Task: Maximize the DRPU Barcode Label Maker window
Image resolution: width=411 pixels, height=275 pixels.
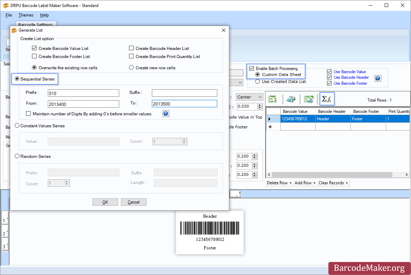Action: (386, 6)
